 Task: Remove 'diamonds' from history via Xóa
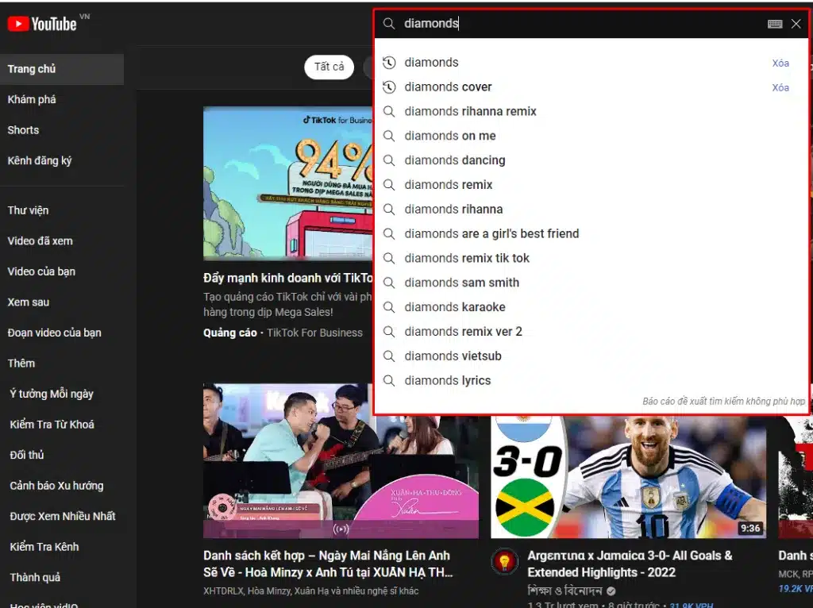[x=780, y=63]
